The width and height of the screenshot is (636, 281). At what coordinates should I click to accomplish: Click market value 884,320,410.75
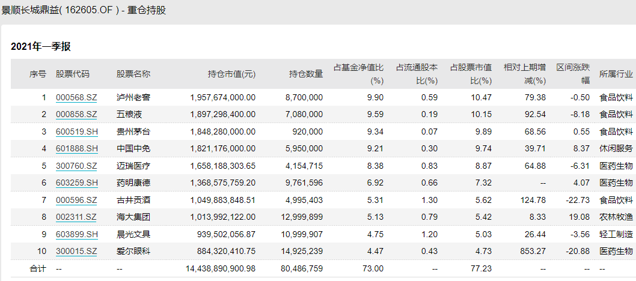click(227, 251)
